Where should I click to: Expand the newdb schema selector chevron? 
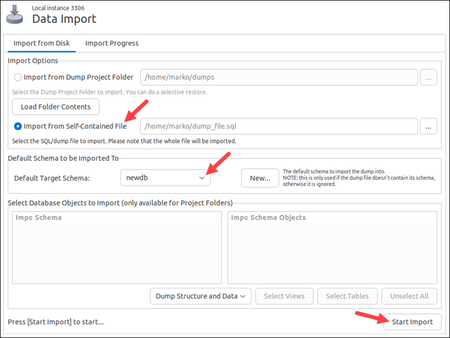click(x=202, y=177)
